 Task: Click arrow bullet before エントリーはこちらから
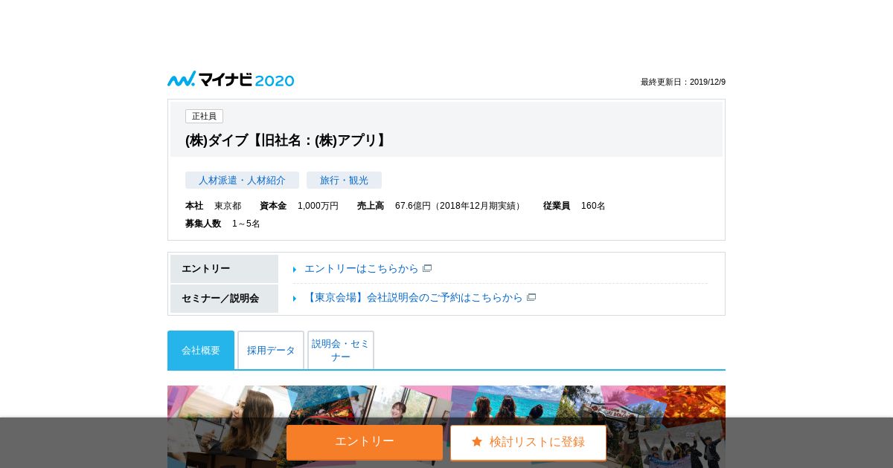pos(295,269)
